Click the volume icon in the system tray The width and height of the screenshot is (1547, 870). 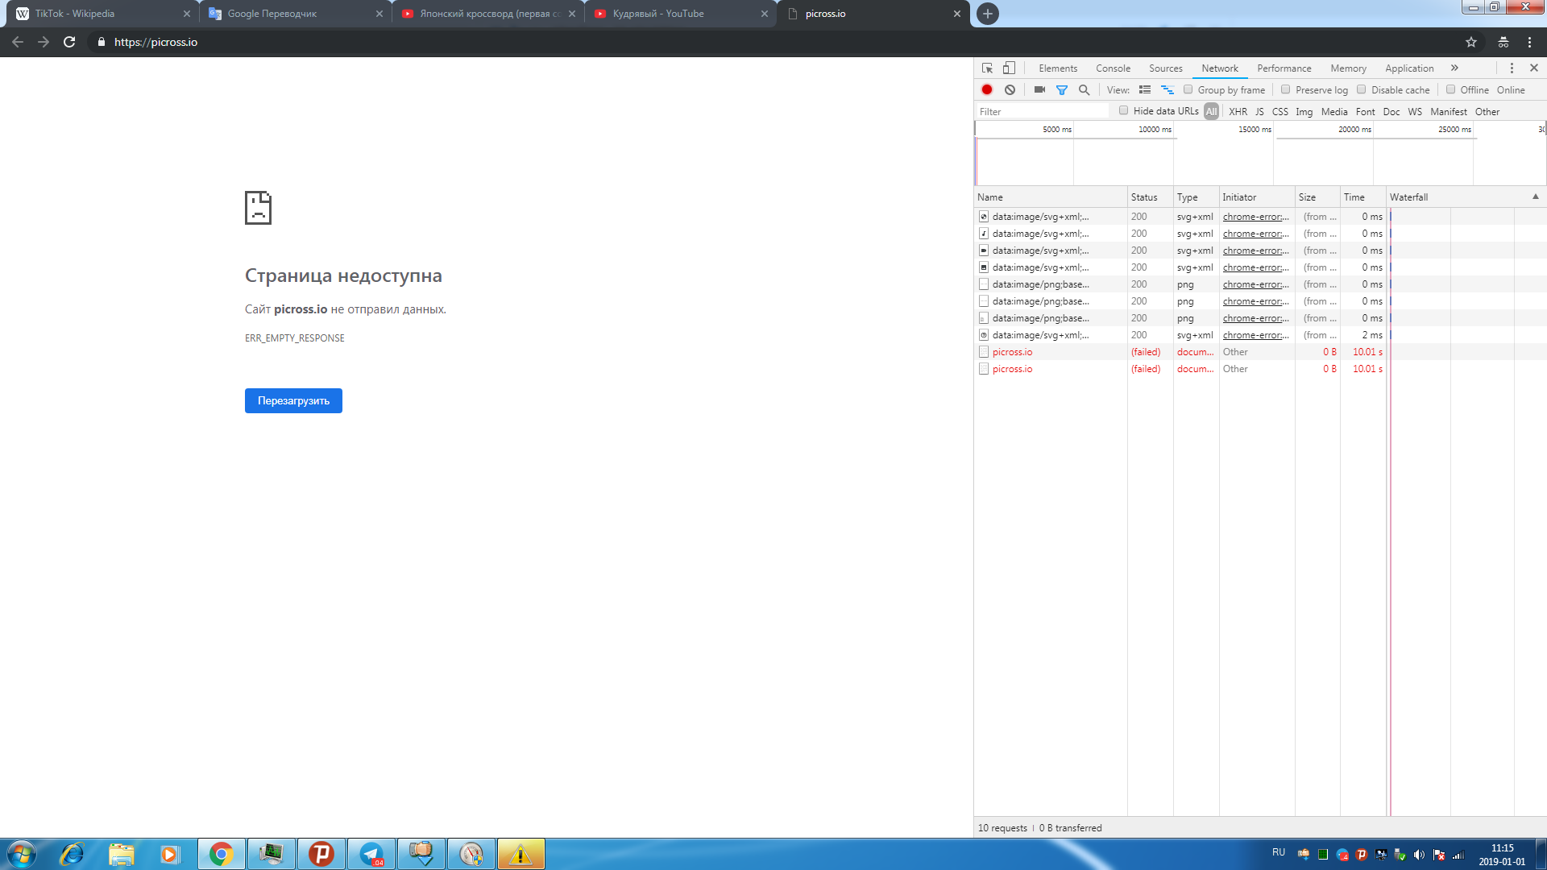coord(1420,855)
